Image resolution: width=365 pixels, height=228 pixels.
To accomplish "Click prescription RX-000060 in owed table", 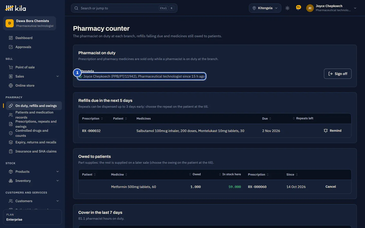I will [x=257, y=187].
